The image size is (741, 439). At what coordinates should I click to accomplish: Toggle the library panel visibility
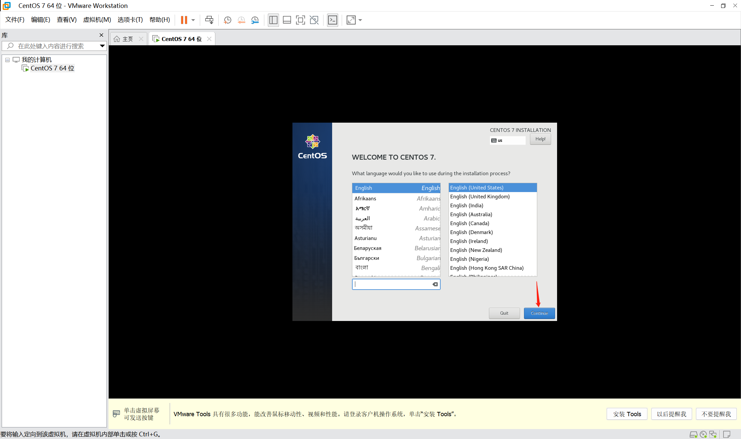(273, 20)
